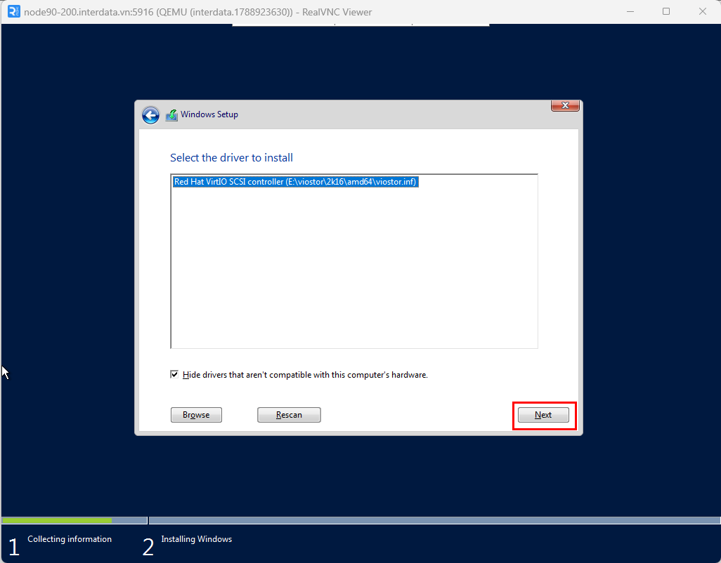Maximize the RealVNC Viewer window
This screenshot has width=721, height=563.
665,11
